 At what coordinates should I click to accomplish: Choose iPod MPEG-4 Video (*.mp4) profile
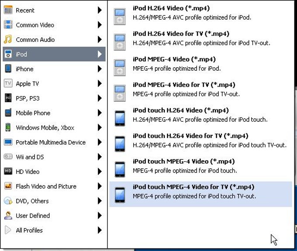click(201, 67)
